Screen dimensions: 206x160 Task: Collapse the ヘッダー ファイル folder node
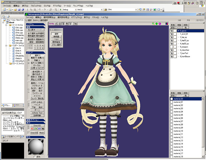coord(6,46)
